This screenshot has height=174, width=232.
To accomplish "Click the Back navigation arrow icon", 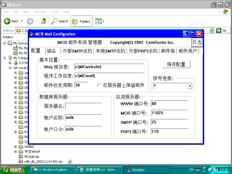I will point(7,21).
